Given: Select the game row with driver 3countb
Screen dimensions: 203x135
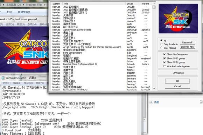Looking at the screenshot, I should (x=101, y=15).
